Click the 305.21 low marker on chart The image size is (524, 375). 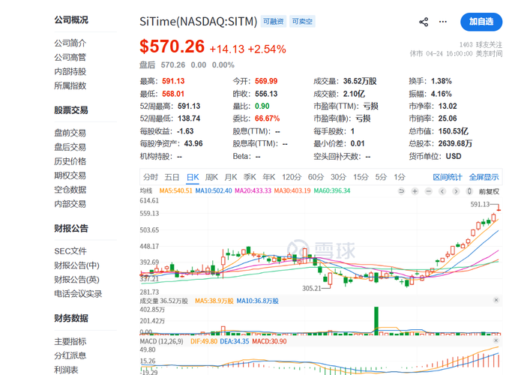[311, 288]
